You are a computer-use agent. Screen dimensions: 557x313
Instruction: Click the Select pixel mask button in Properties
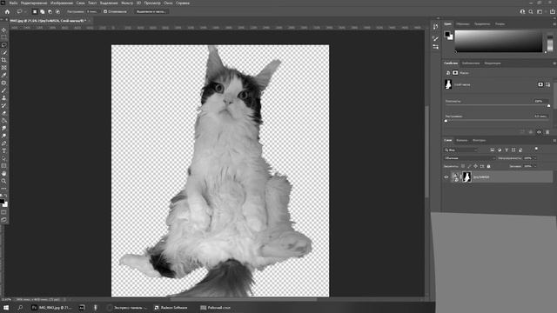[540, 84]
